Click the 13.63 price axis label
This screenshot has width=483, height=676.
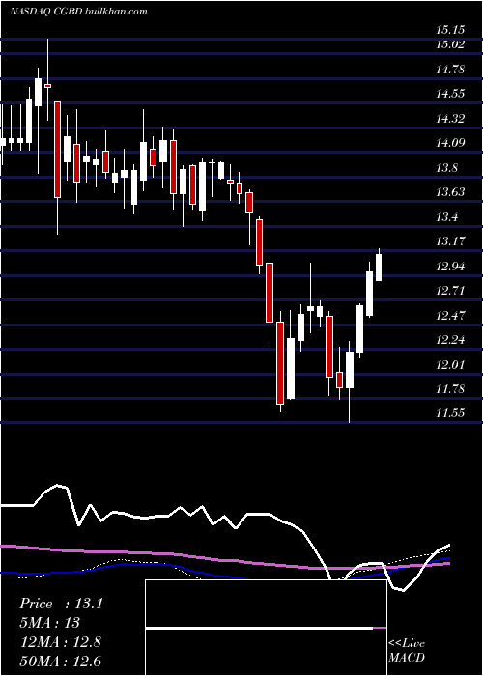pyautogui.click(x=450, y=192)
